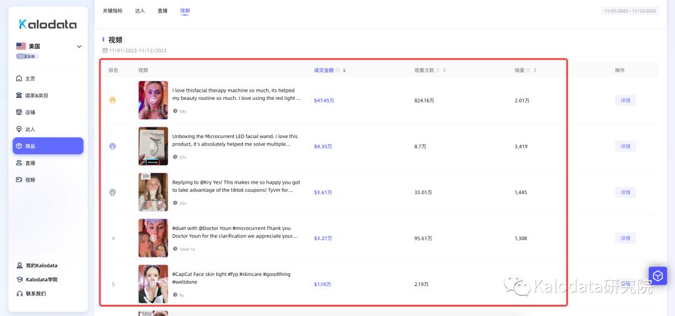Screen dimensions: 675x316
Task: Click the $47.45万 sales amount
Action: click(x=324, y=101)
